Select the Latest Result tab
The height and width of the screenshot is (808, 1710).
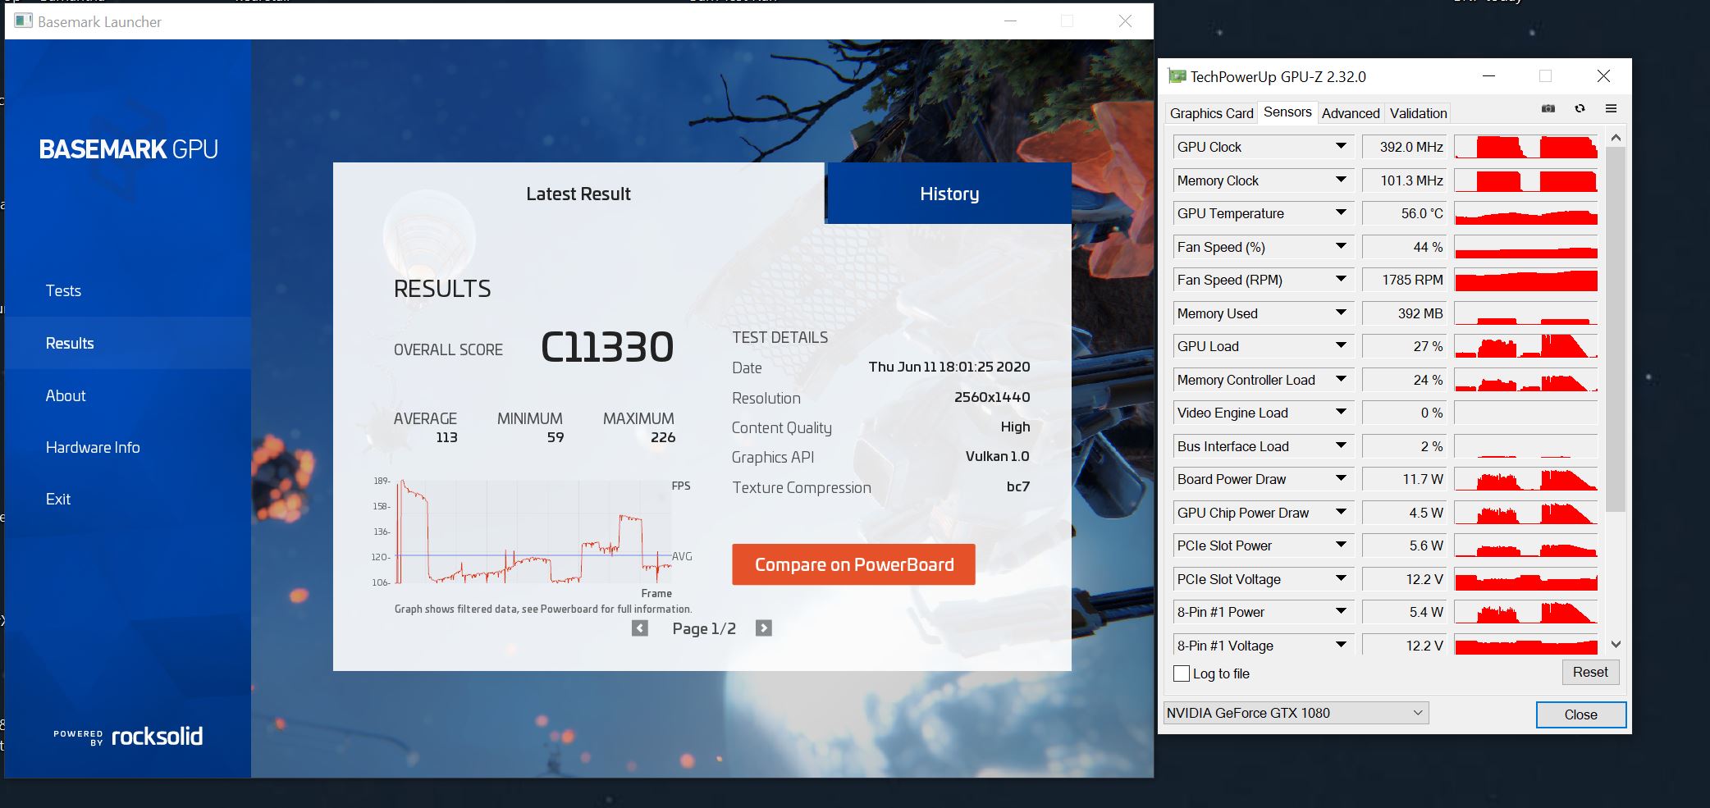point(578,194)
